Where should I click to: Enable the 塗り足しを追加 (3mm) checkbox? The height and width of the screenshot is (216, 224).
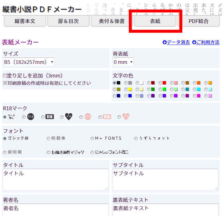pyautogui.click(x=5, y=75)
